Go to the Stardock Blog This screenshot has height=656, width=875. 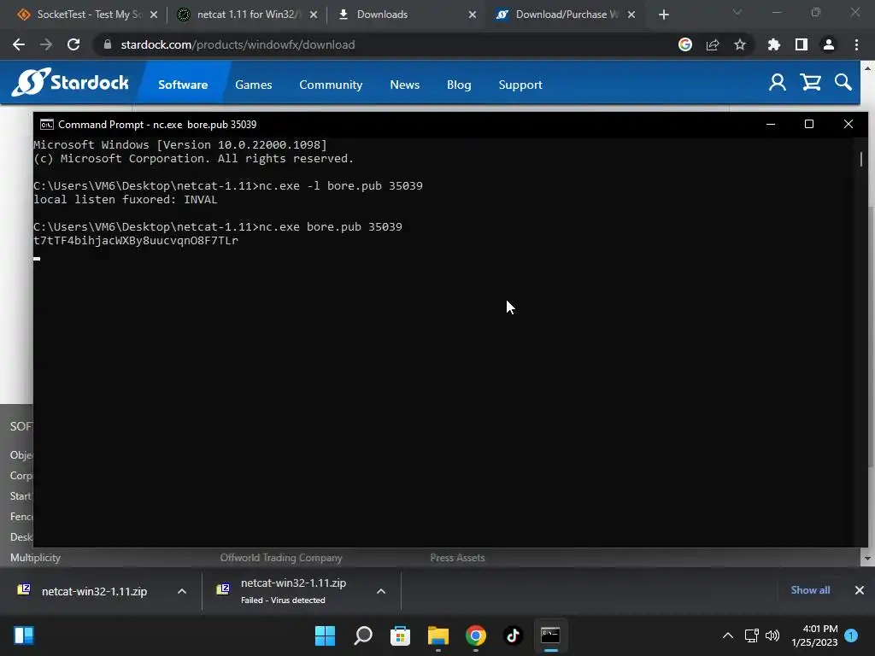click(459, 85)
